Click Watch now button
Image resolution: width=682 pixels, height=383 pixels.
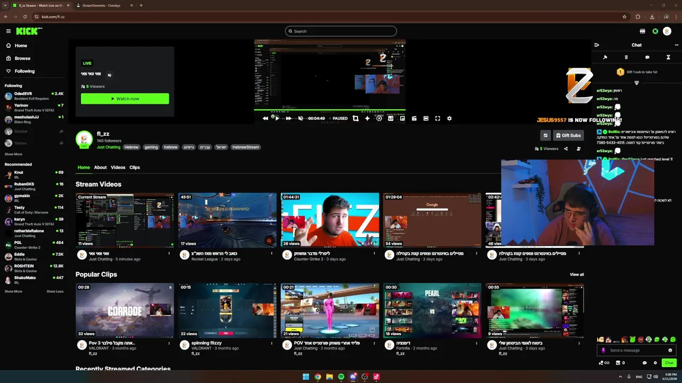[125, 98]
